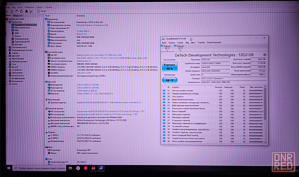Open the Asus P5KPL-AM SE motherboard link
This screenshot has width=299, height=177.
112,58
